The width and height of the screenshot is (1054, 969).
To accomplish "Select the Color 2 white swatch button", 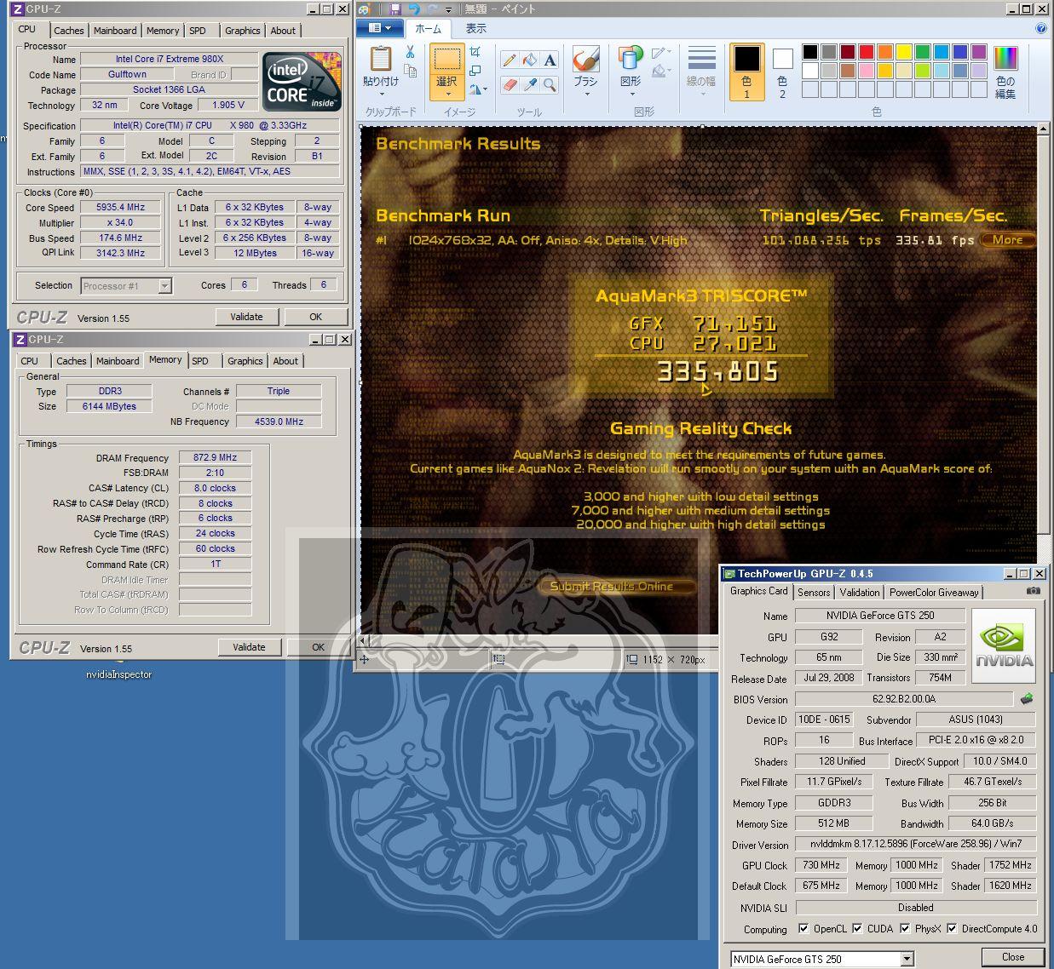I will point(782,72).
